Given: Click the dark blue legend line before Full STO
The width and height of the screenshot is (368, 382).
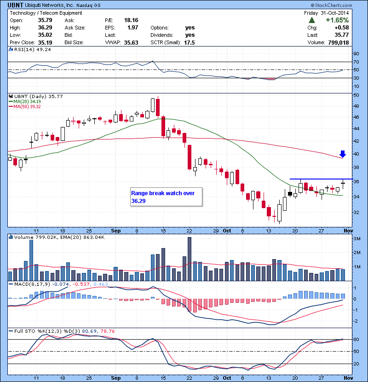Looking at the screenshot, I should pos(11,331).
